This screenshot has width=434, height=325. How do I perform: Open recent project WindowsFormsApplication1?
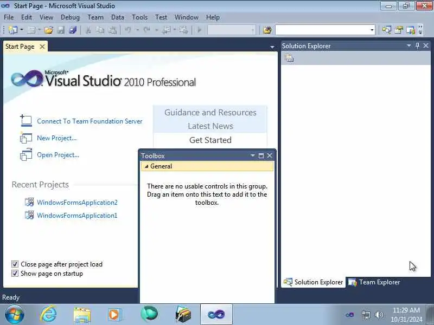[x=77, y=216]
